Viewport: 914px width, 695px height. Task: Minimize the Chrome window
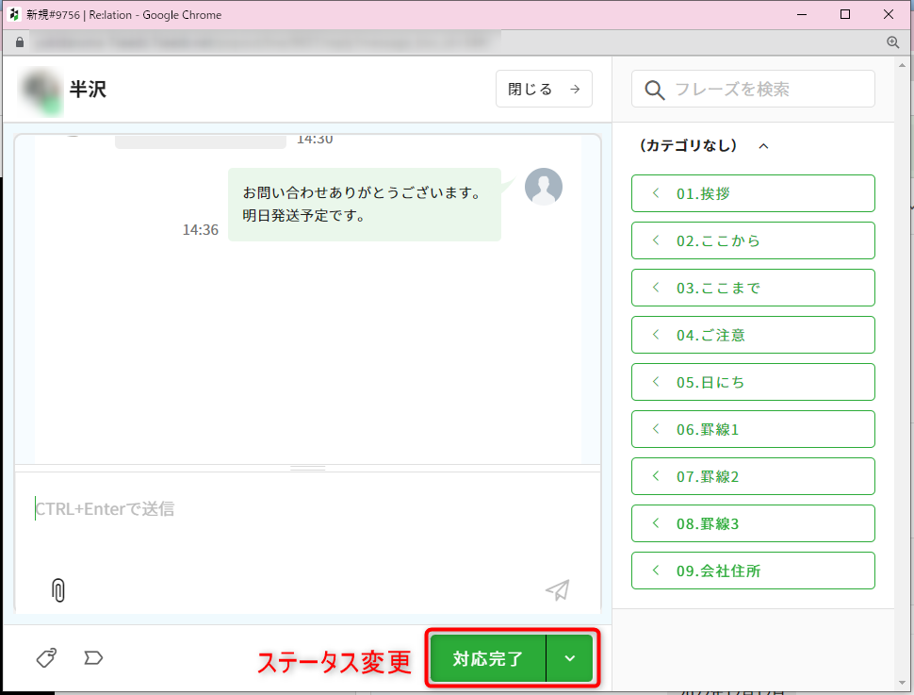tap(802, 14)
